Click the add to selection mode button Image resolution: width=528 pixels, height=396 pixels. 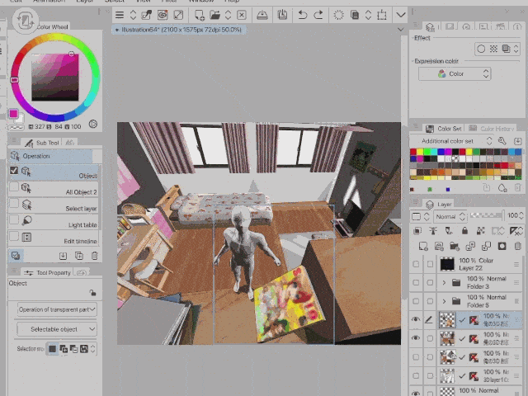click(x=64, y=348)
